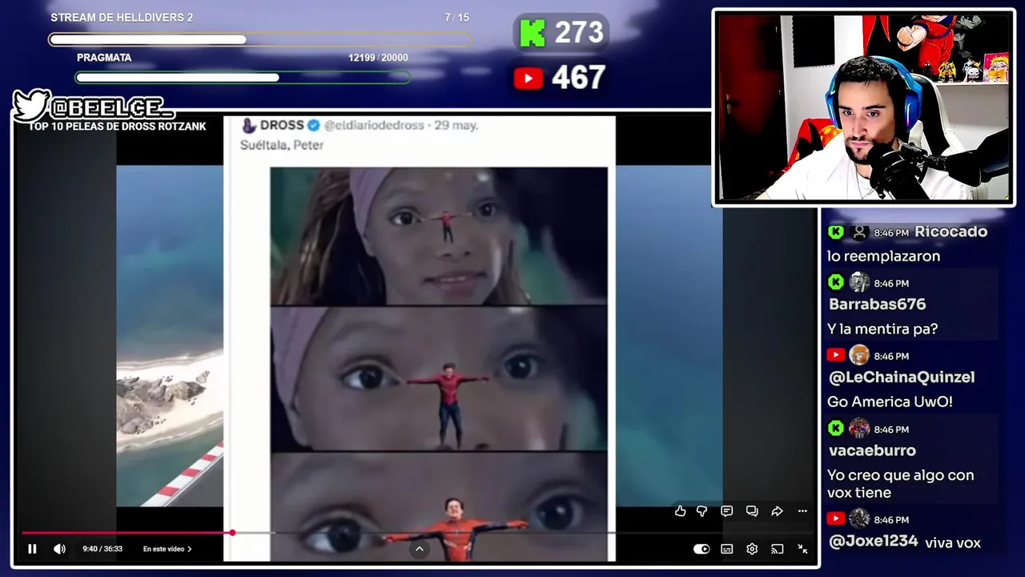Click the Twitter bird logo overlay
Image resolution: width=1025 pixels, height=577 pixels.
32,105
